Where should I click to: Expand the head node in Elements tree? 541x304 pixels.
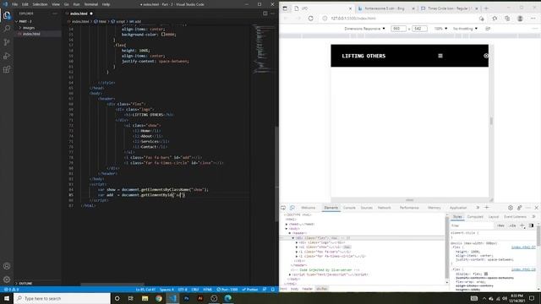[x=287, y=224]
